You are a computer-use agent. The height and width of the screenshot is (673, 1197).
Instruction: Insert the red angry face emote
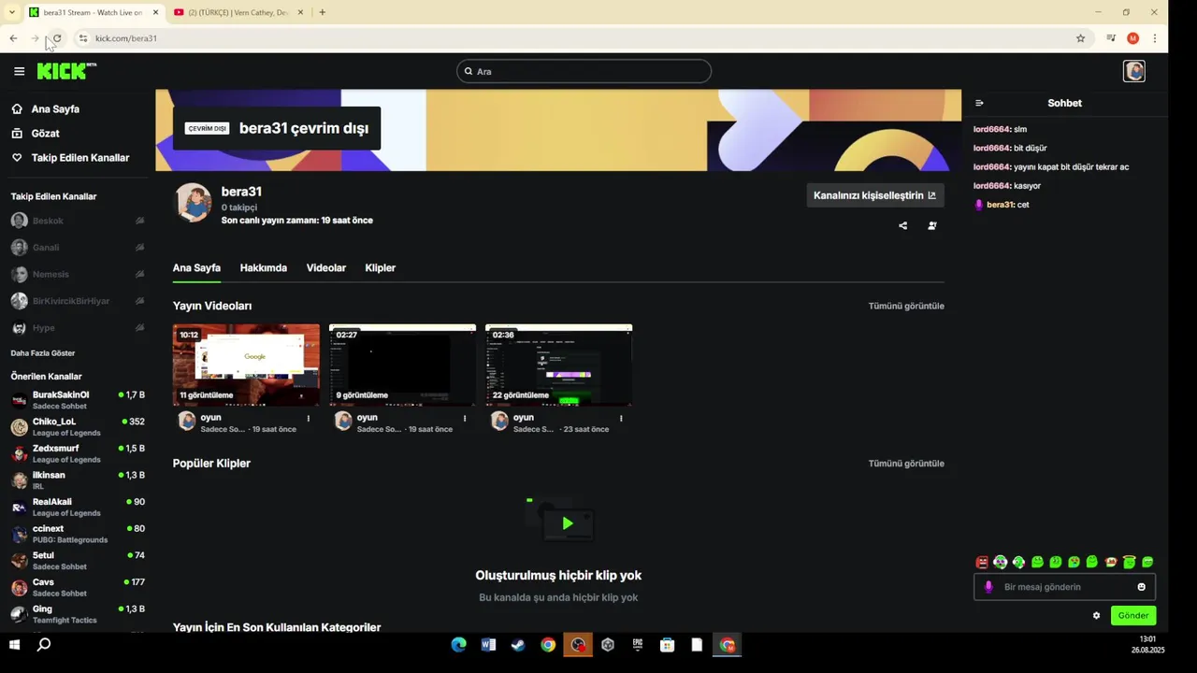[982, 562]
